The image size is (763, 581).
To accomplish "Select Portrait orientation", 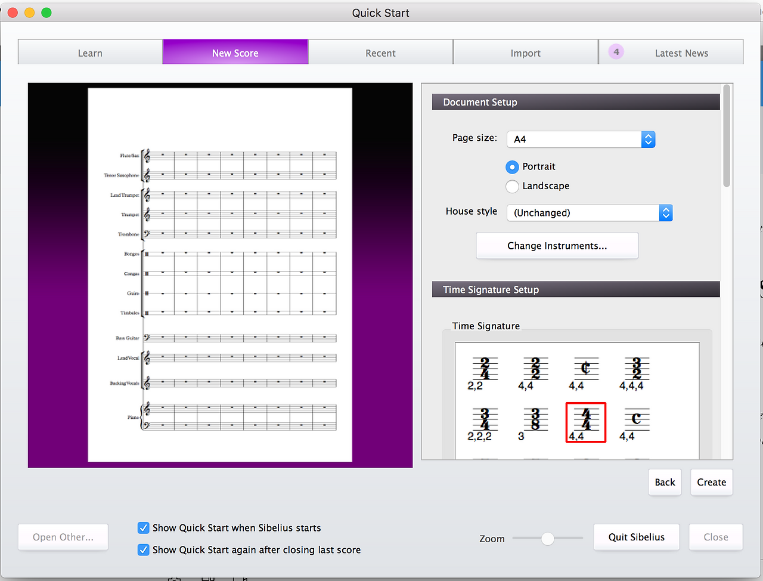I will coord(512,167).
